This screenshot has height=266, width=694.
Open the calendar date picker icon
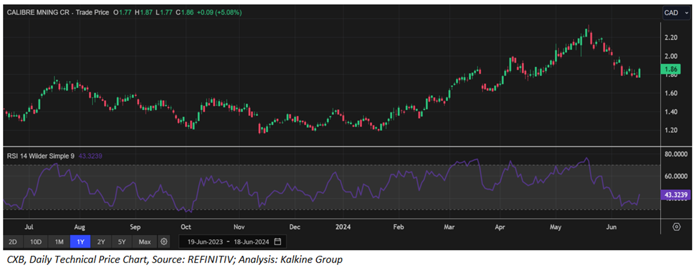pos(278,241)
